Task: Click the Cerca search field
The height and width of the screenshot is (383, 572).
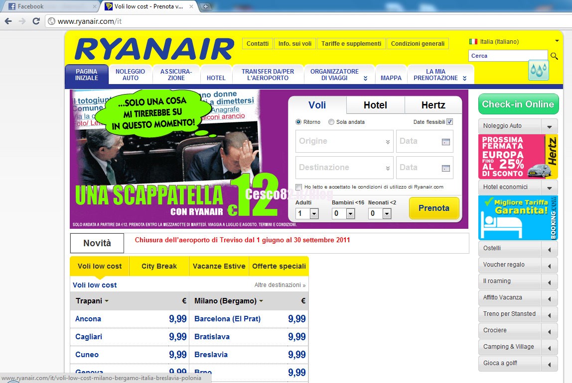Action: coord(508,56)
